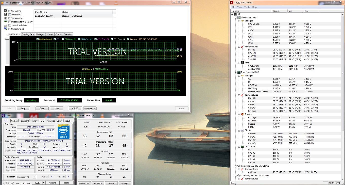Collapse the Utilizations group
Viewport: 345px width, 185px height.
tap(239, 147)
